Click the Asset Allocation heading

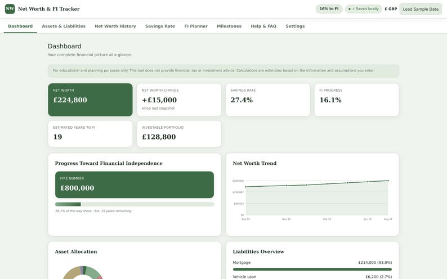(76, 251)
